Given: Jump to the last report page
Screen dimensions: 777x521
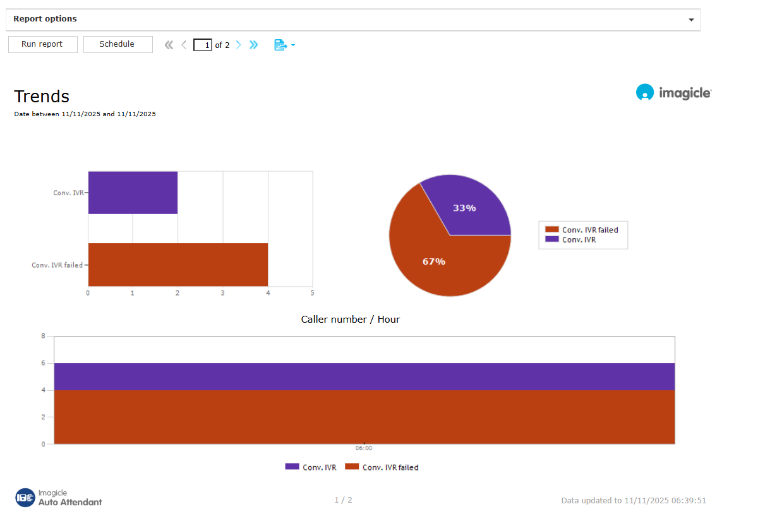Looking at the screenshot, I should pyautogui.click(x=253, y=45).
